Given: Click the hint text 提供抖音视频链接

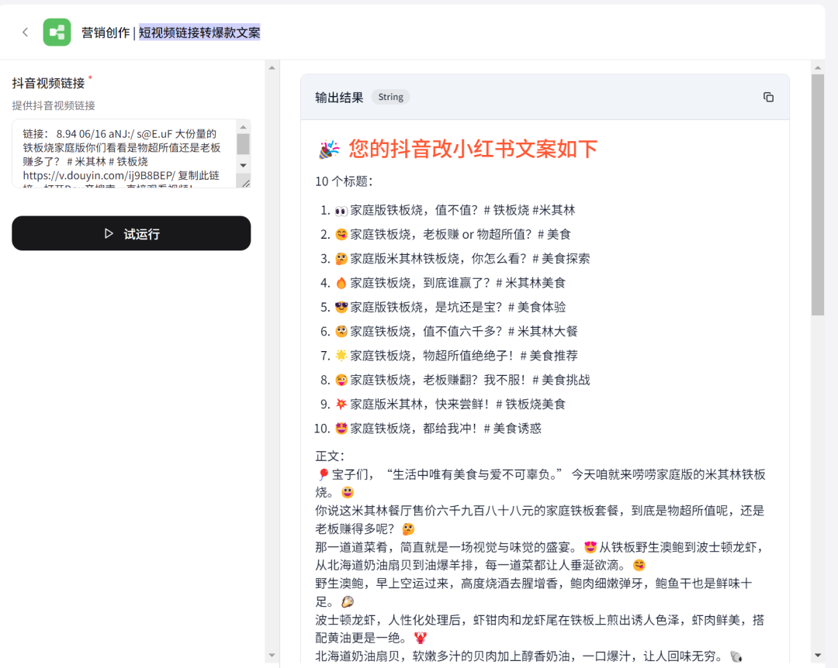Looking at the screenshot, I should tap(54, 105).
